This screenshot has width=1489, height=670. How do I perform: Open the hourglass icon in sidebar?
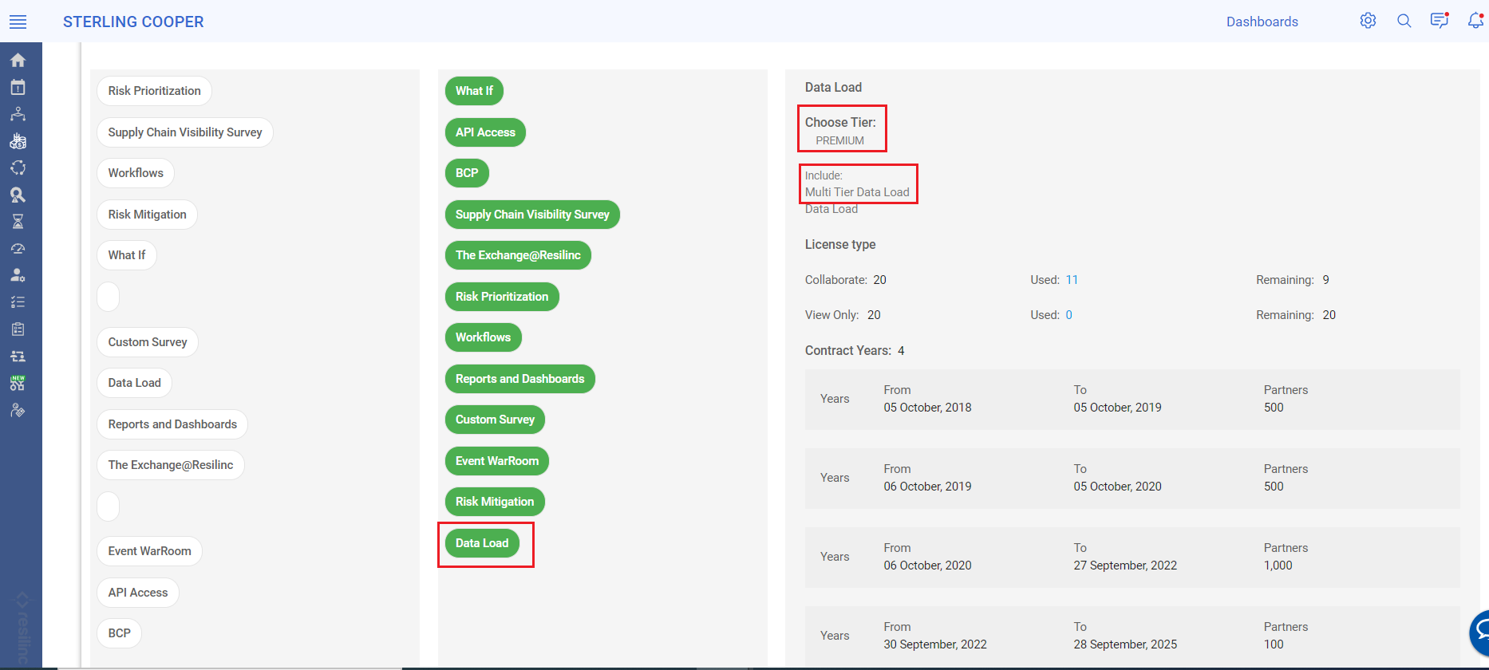tap(18, 222)
